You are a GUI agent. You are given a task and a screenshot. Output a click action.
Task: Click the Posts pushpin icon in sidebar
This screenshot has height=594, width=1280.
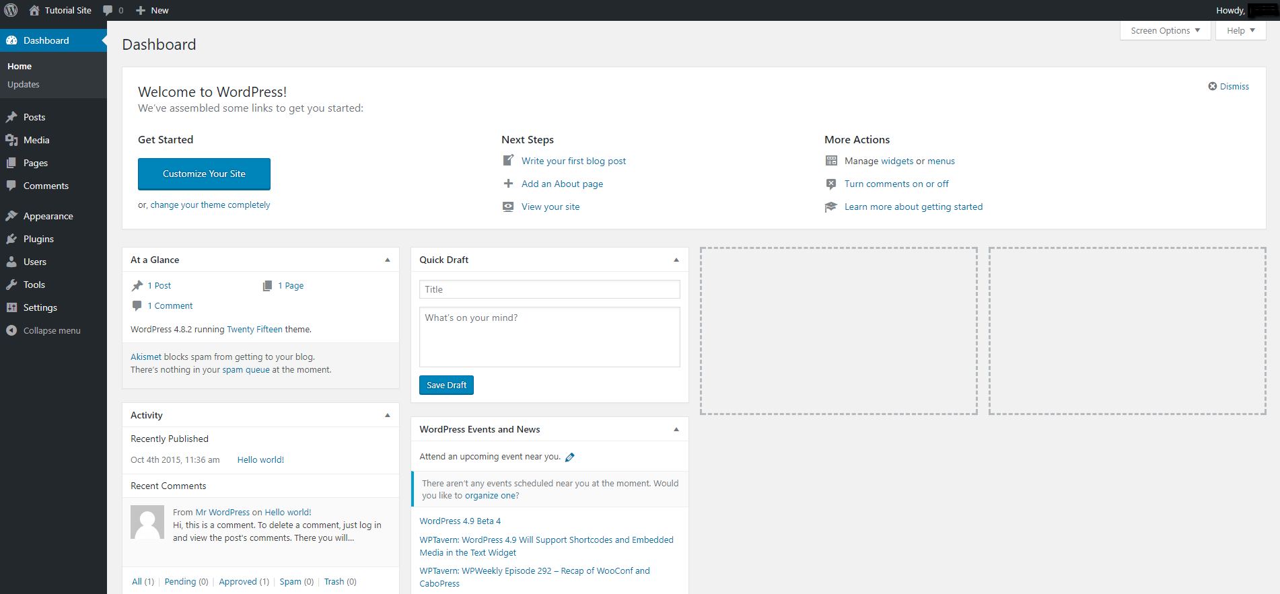tap(11, 117)
